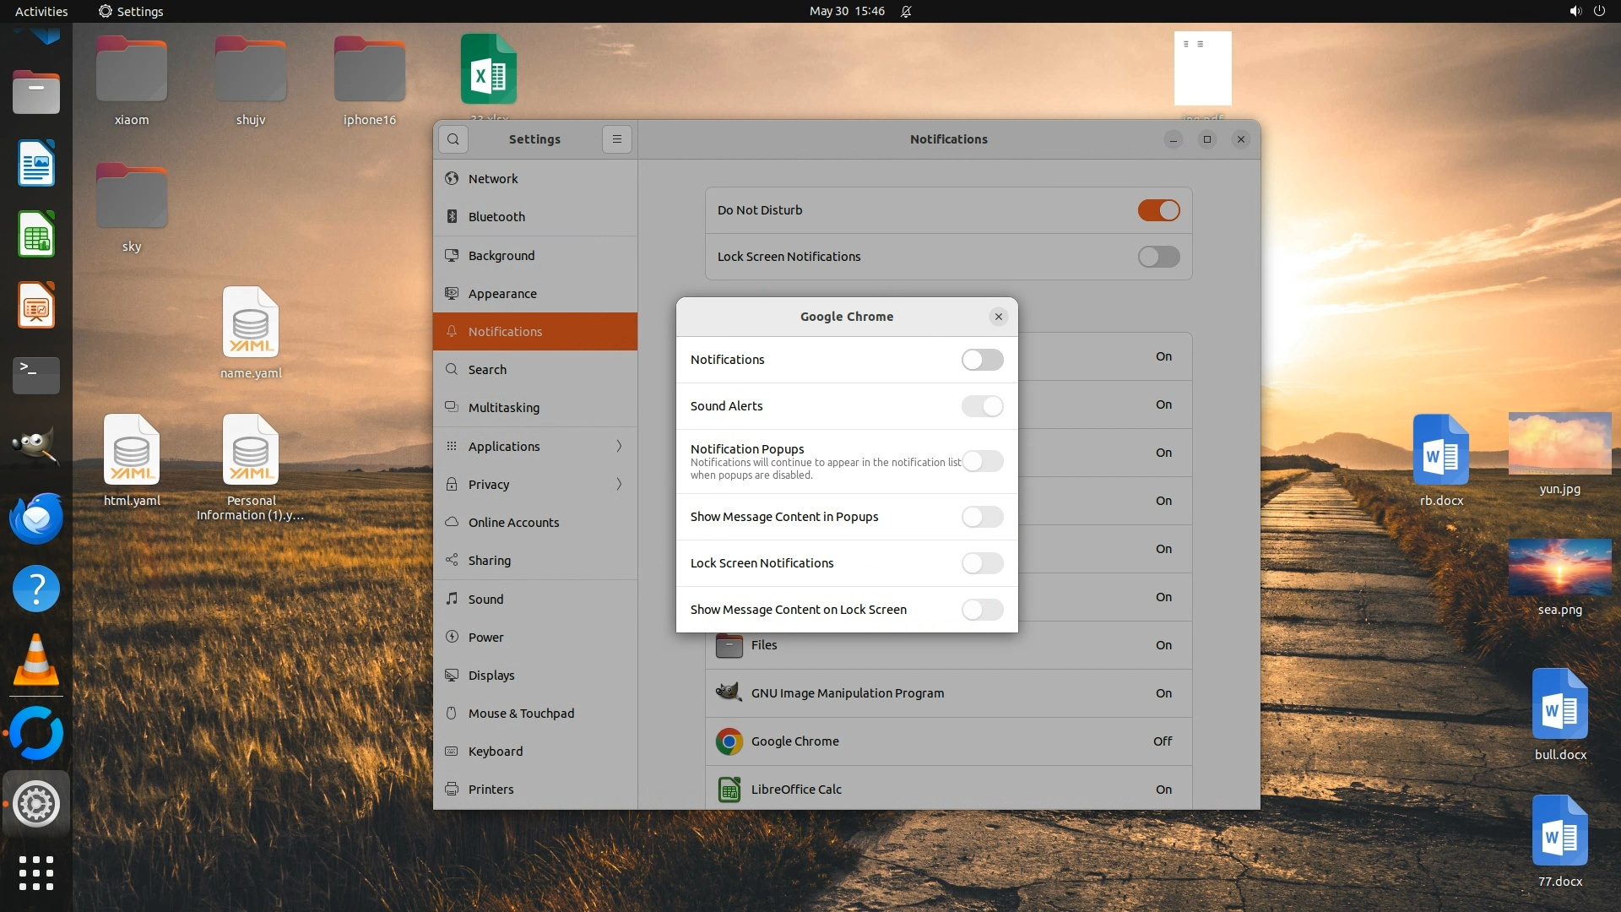Click the Google Chrome icon in app list

[x=729, y=741]
